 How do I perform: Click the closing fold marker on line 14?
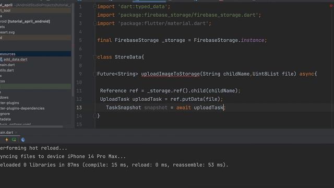[x=95, y=116]
